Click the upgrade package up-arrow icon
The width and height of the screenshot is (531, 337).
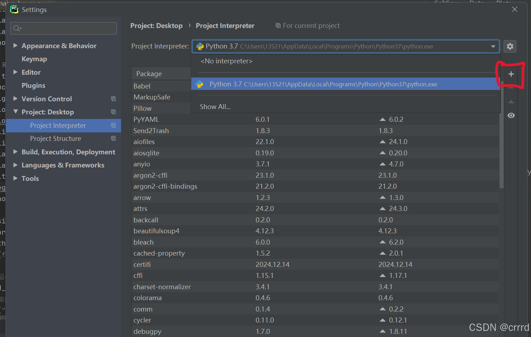pyautogui.click(x=511, y=102)
